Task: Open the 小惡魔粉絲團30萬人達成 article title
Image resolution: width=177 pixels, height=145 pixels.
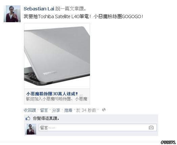Action: (52, 94)
